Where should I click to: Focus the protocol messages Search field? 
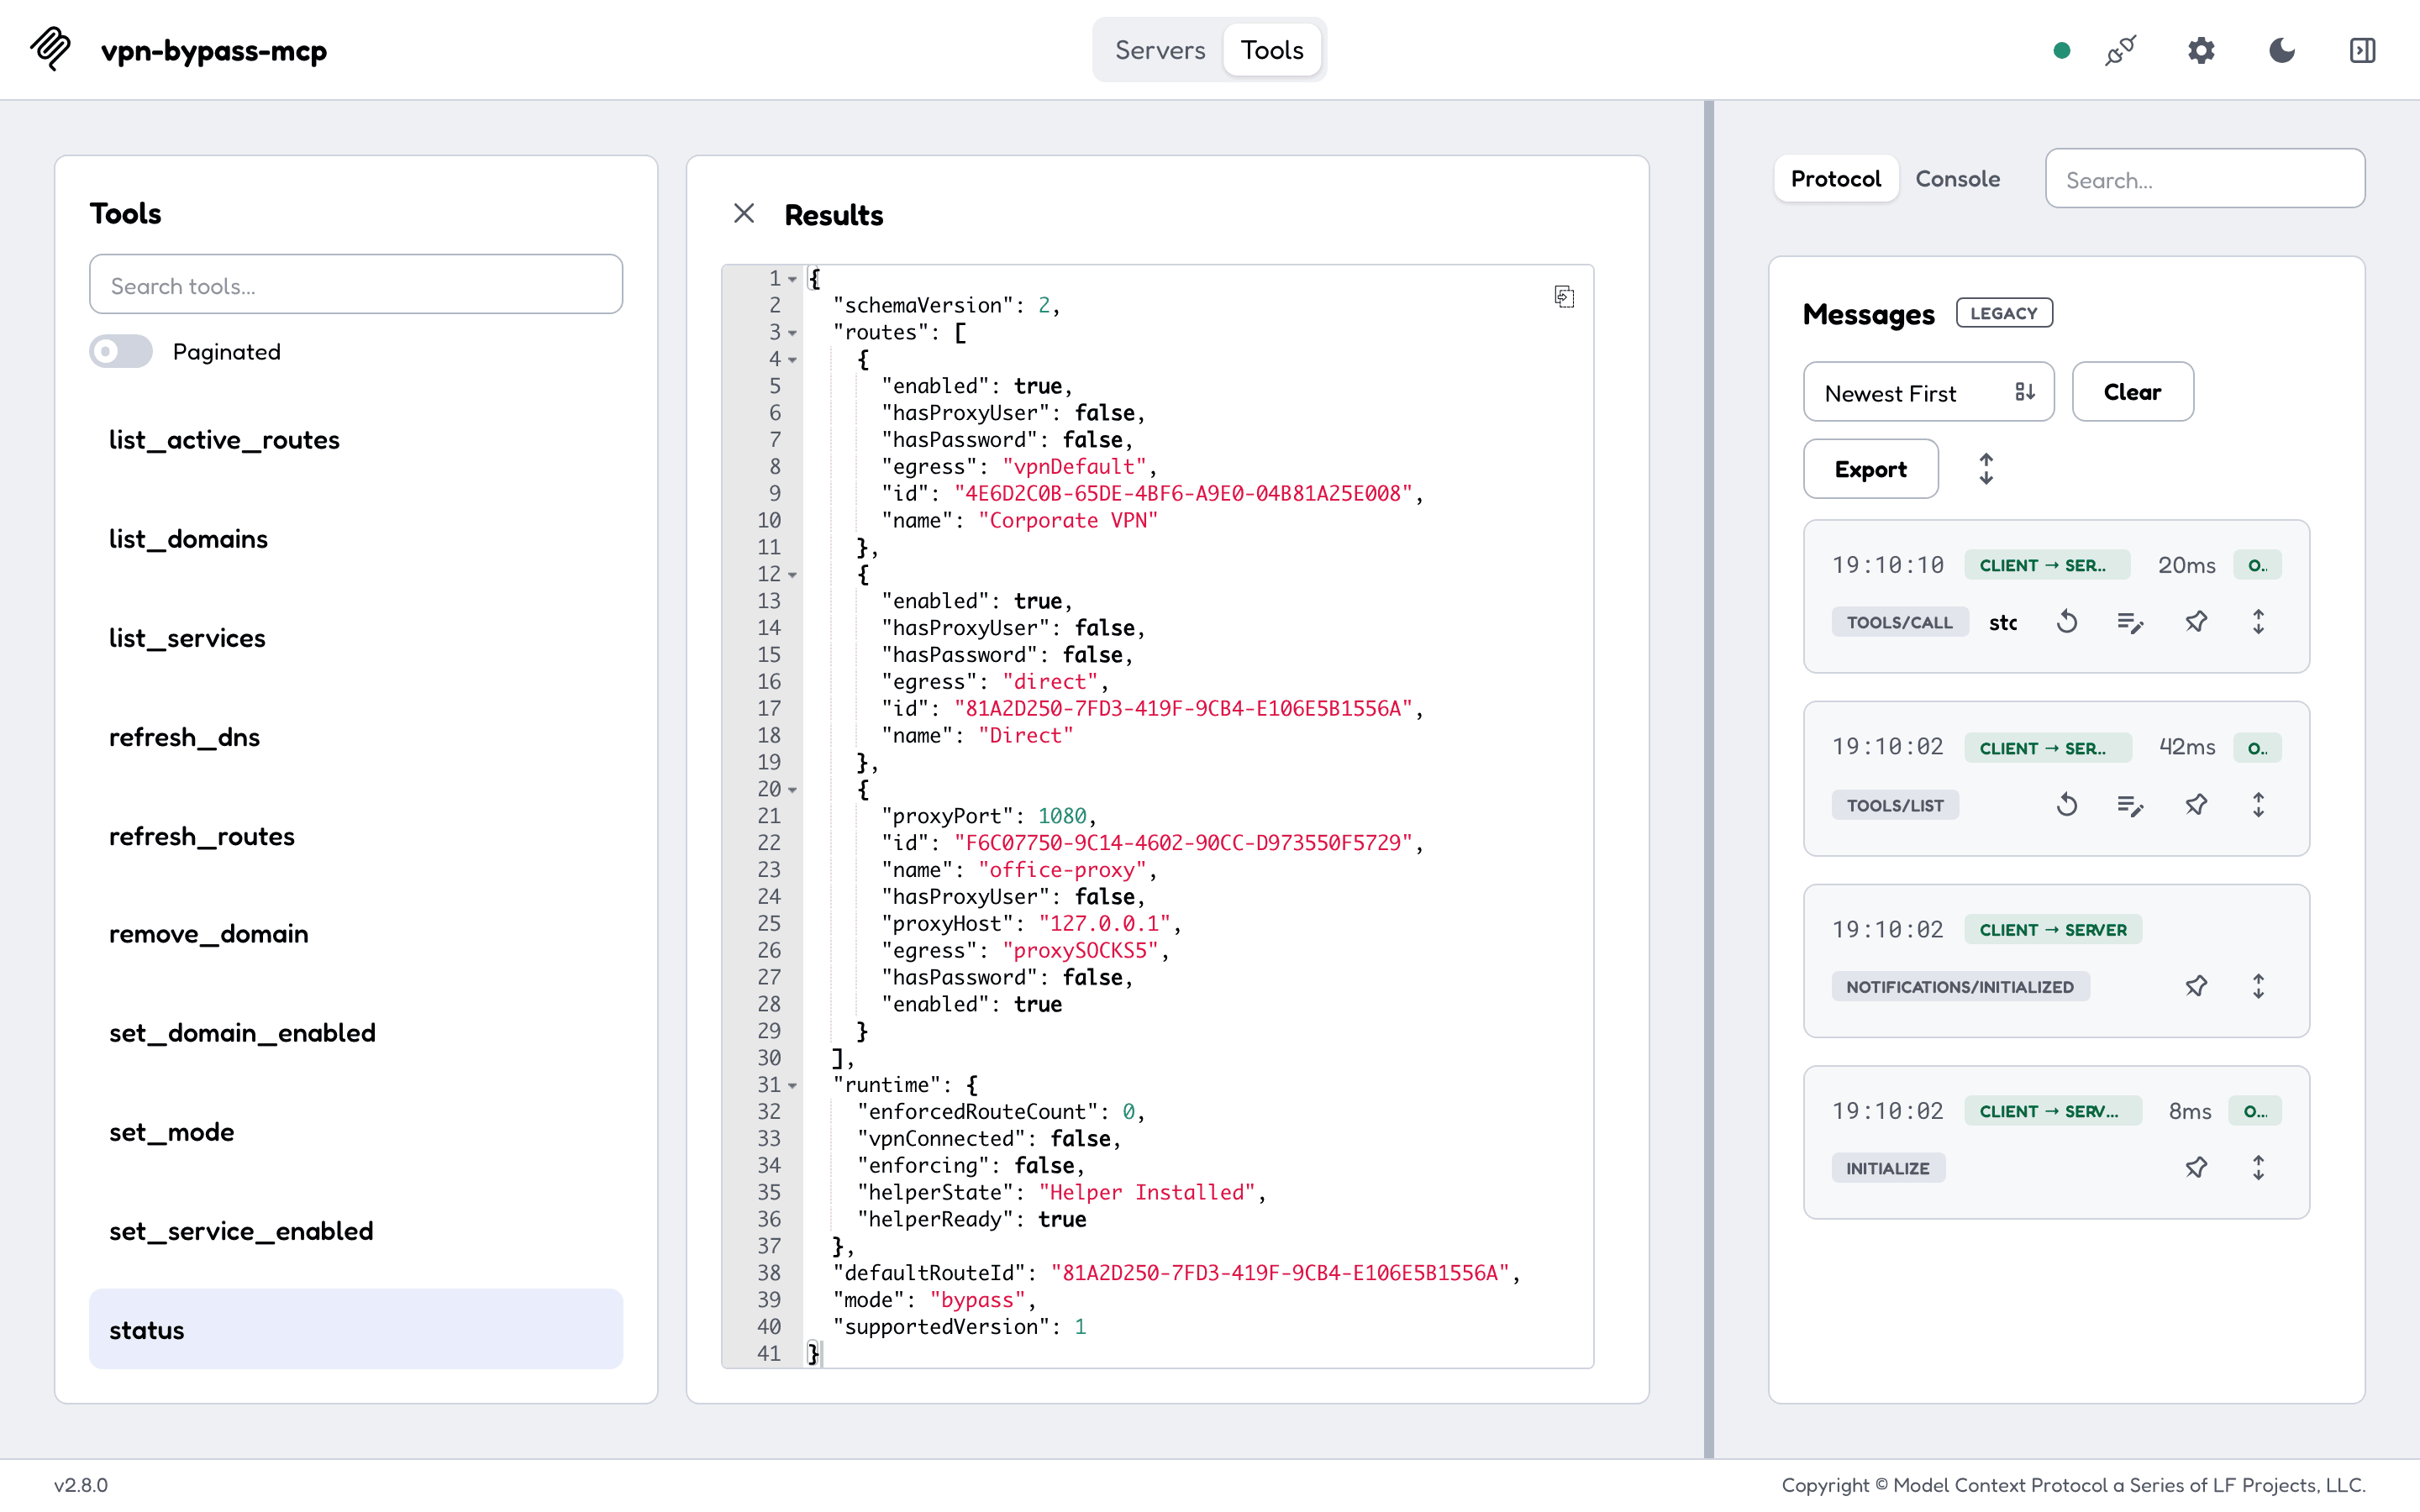[x=2205, y=179]
